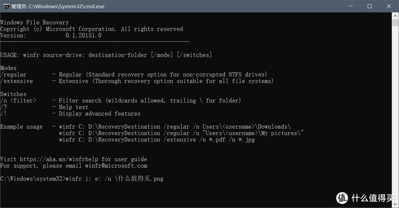
Task: Click the *.pdf example usage line
Action: (157, 140)
